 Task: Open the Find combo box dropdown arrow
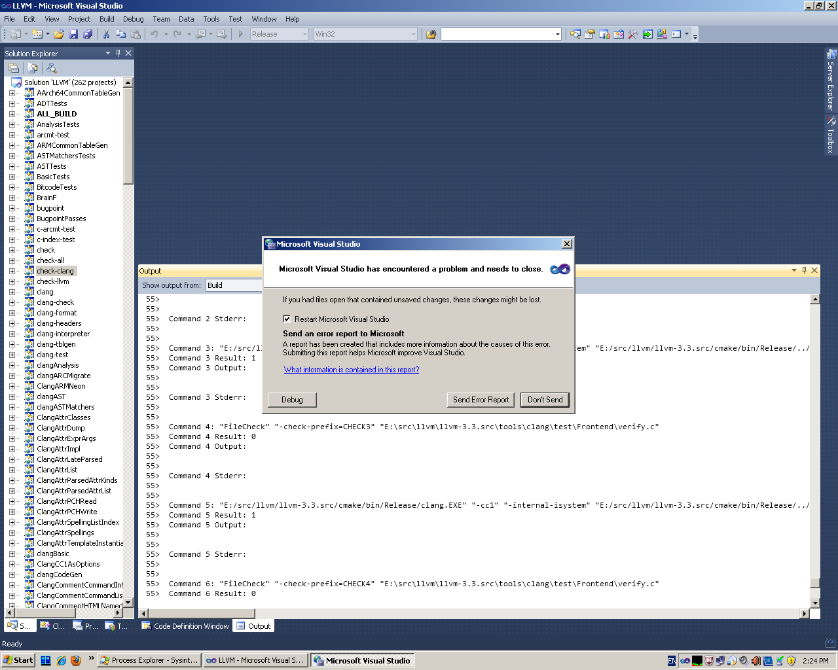point(558,34)
